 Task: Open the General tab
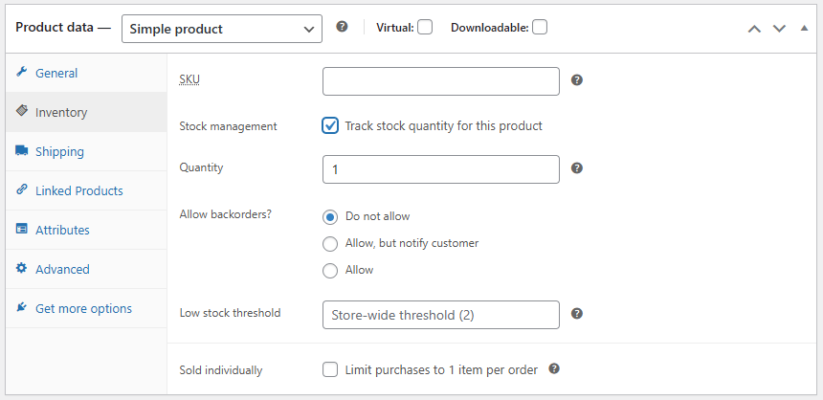point(86,73)
